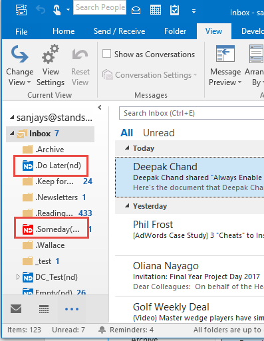
Task: Click the Unread: 7 status entry
Action: click(68, 330)
